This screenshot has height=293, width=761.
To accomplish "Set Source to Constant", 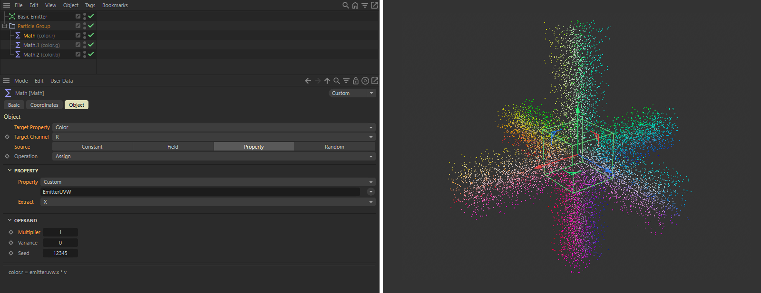I will pyautogui.click(x=92, y=147).
